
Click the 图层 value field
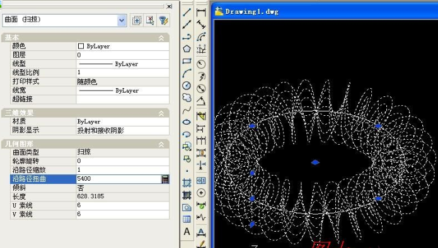point(123,55)
